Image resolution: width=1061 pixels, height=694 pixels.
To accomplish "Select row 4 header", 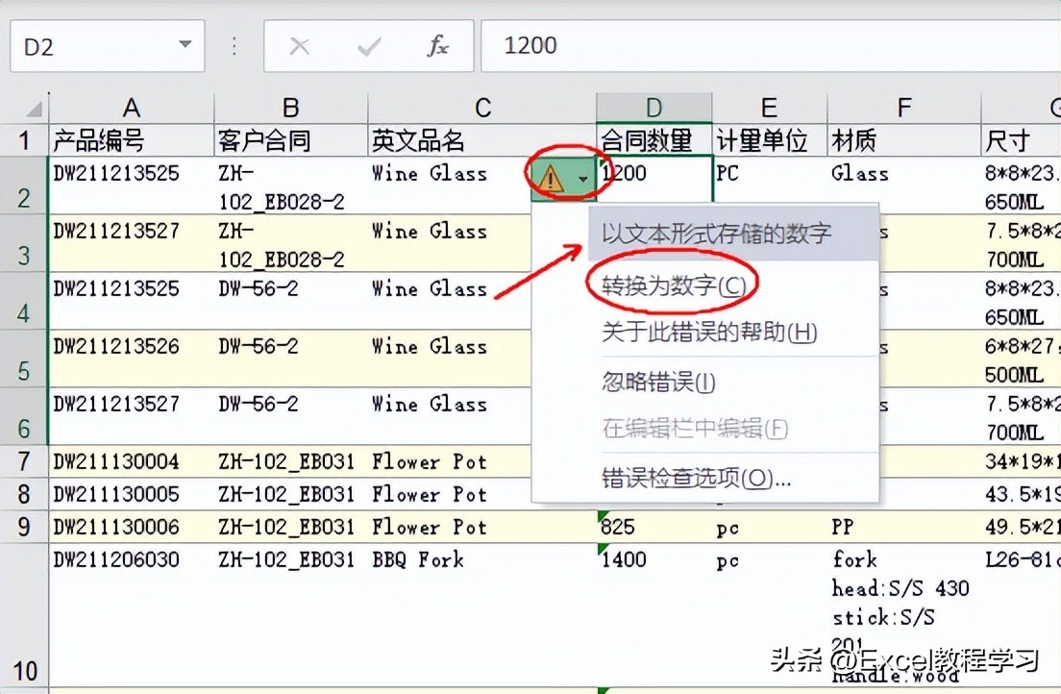I will (x=24, y=301).
